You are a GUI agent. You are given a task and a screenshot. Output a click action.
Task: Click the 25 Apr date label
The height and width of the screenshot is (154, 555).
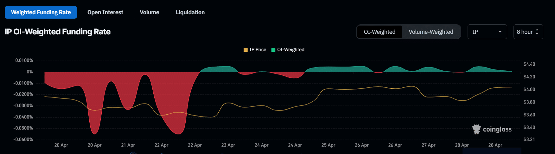(328, 145)
